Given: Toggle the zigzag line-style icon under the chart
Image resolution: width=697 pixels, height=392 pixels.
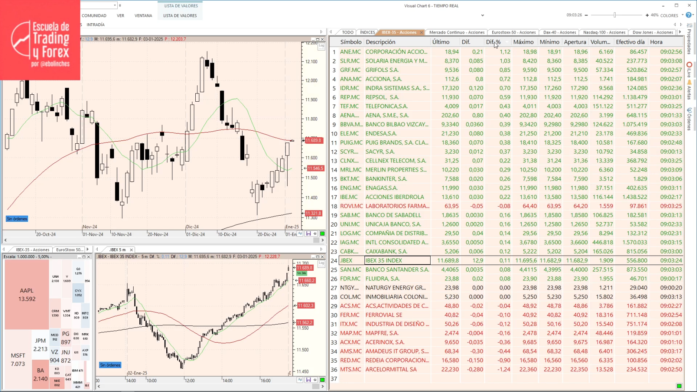Looking at the screenshot, I should [x=300, y=233].
